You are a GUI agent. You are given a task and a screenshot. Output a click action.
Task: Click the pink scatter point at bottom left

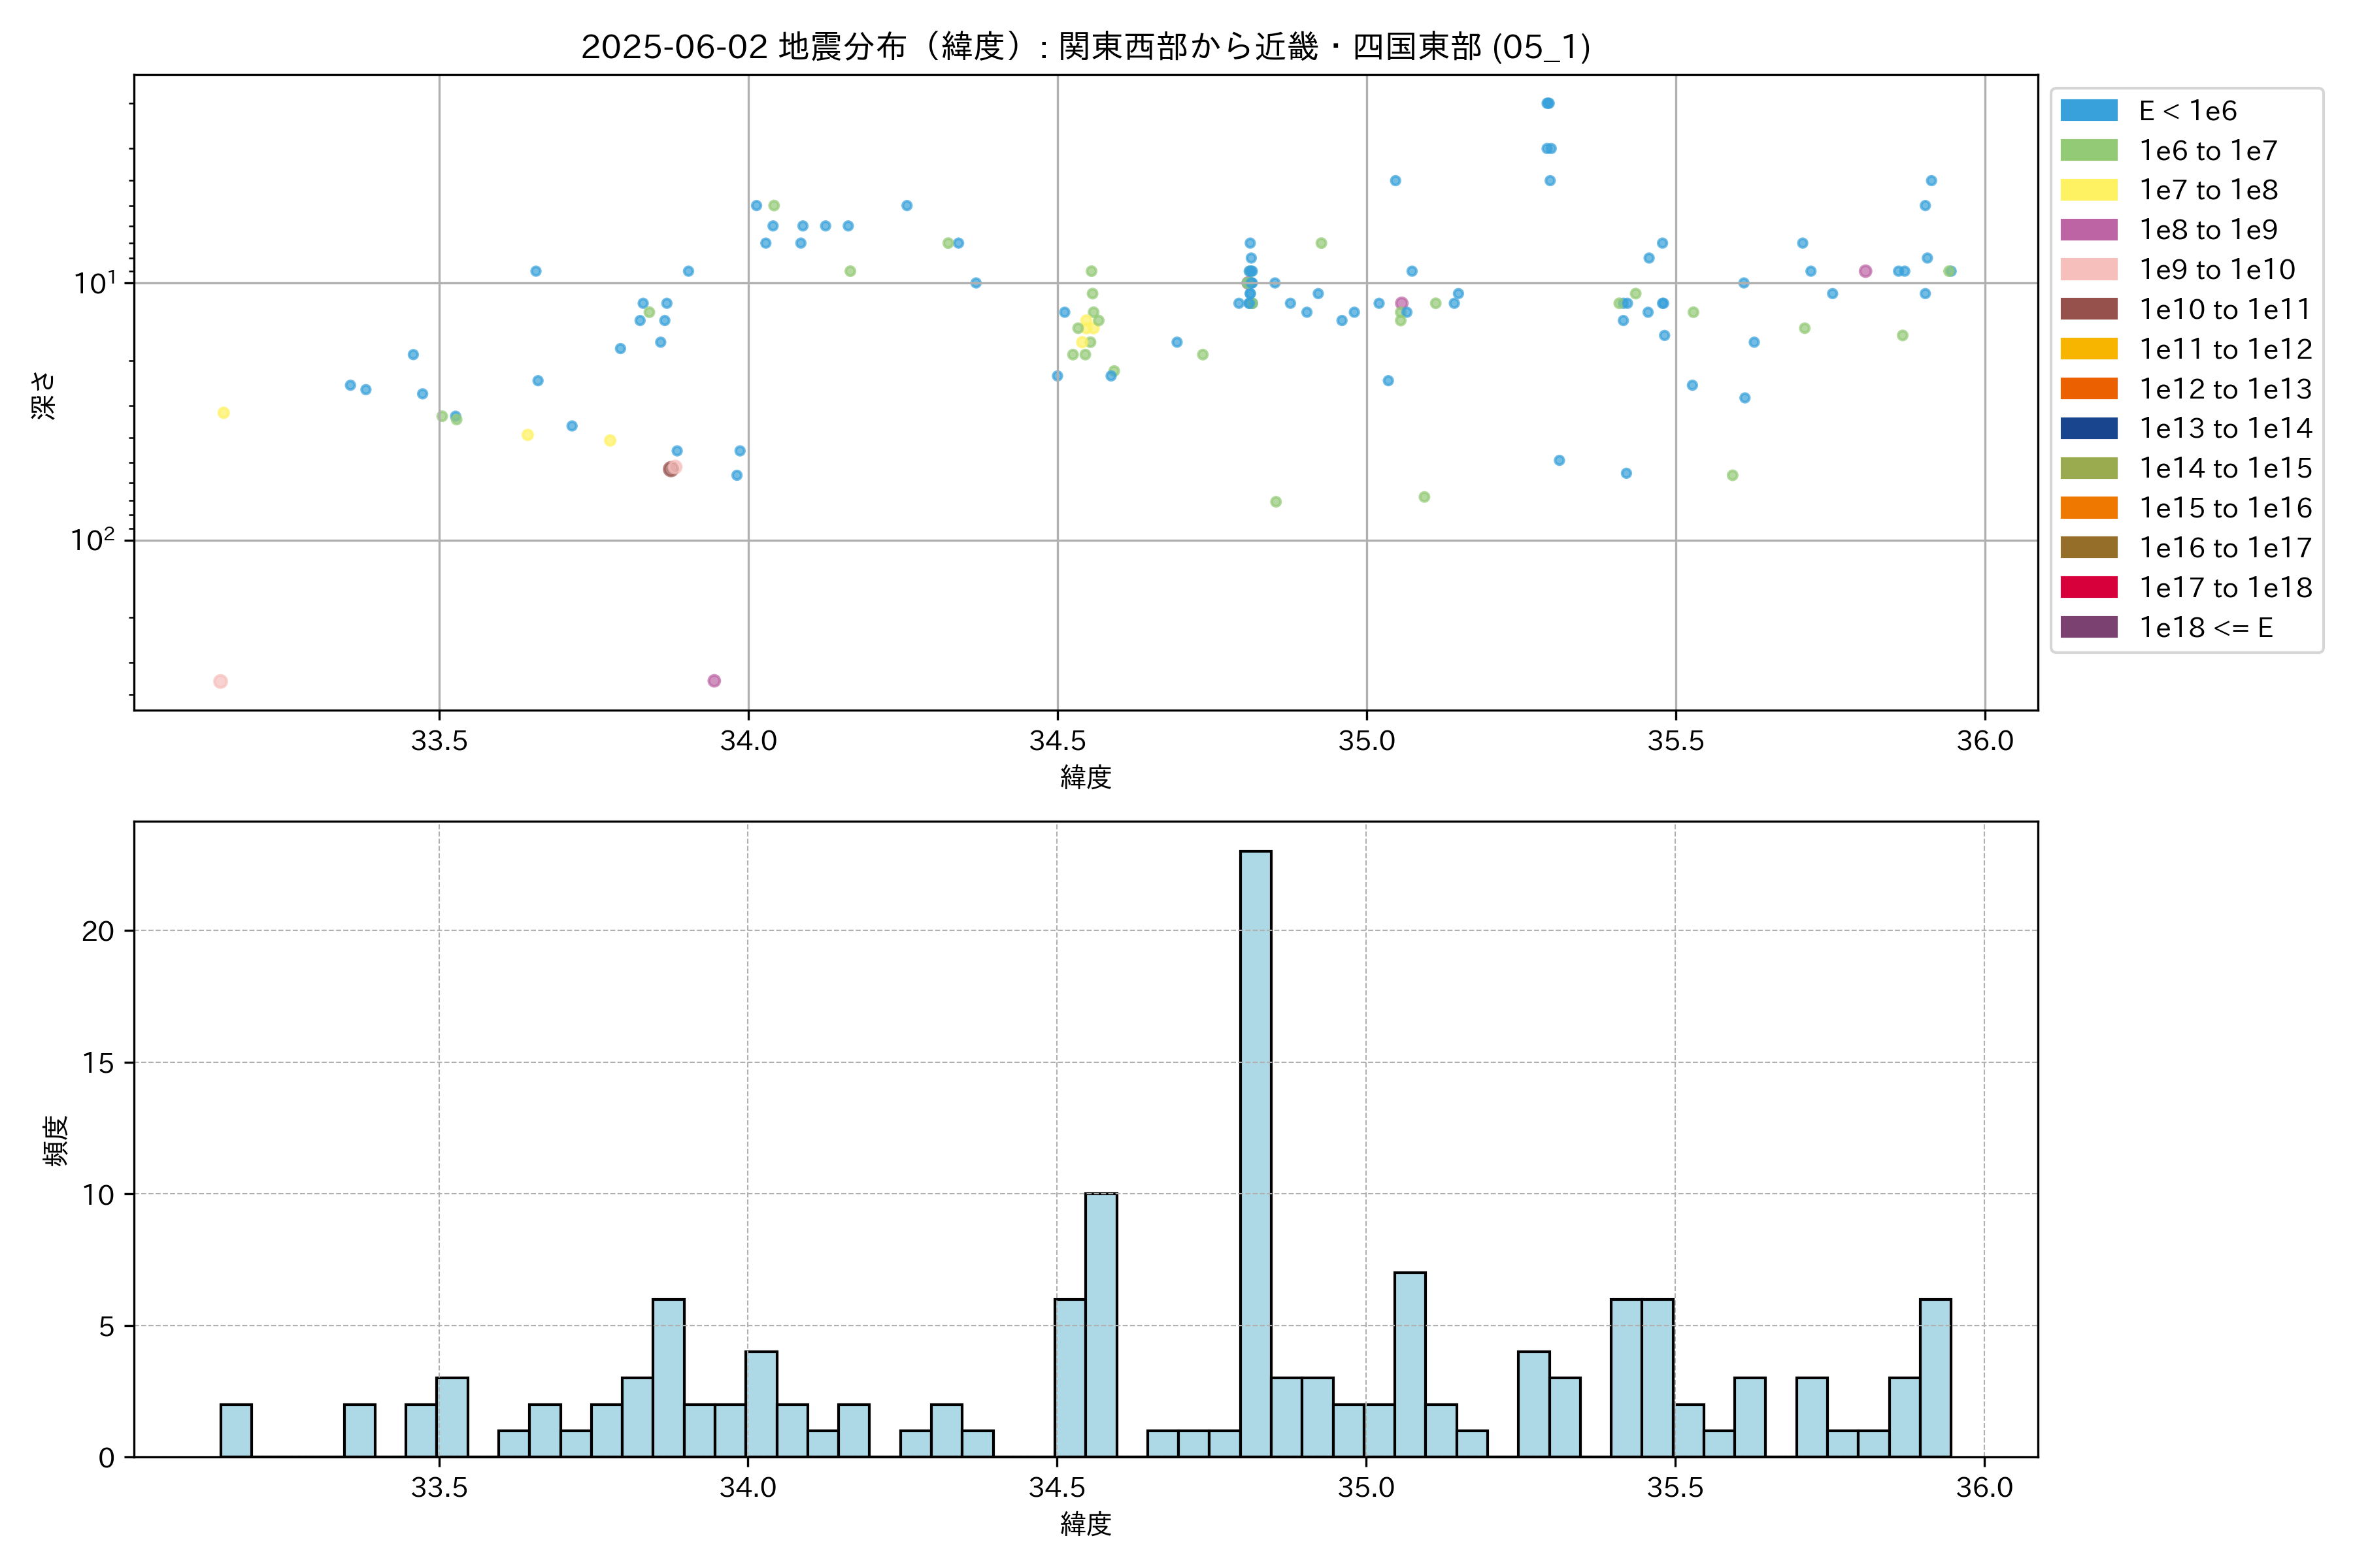[220, 681]
